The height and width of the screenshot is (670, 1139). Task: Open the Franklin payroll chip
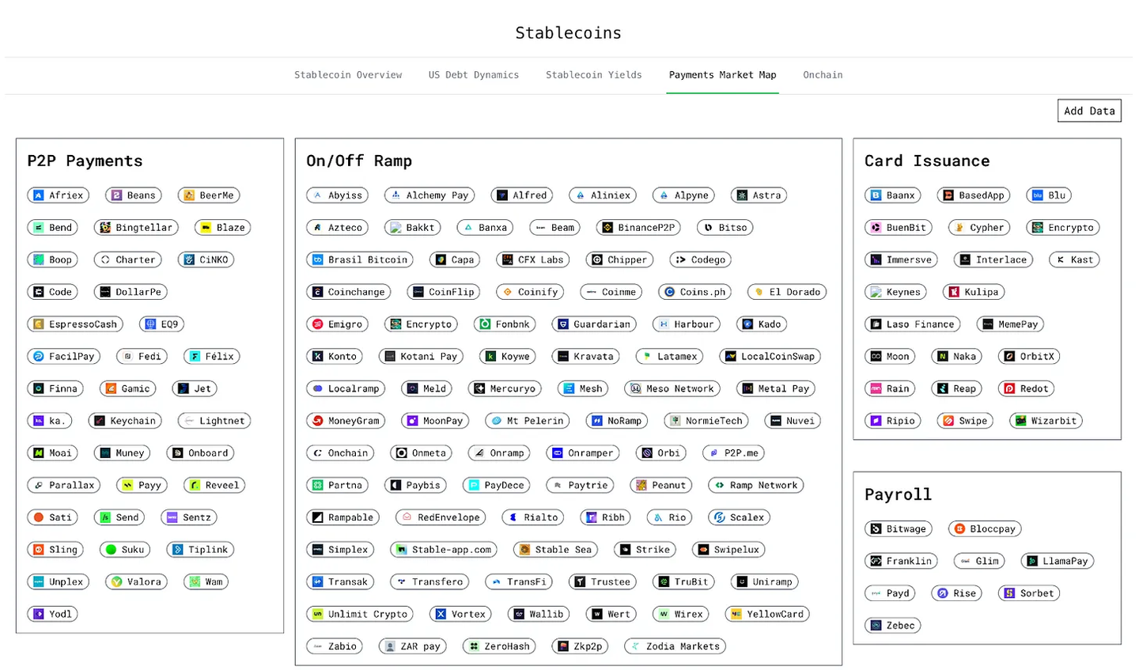[901, 562]
